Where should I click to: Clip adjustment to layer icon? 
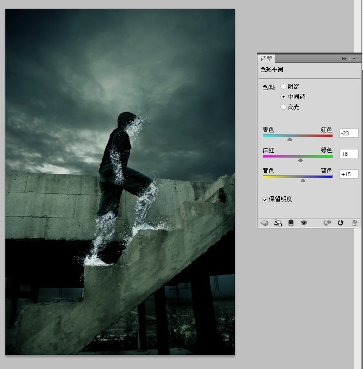(x=291, y=222)
